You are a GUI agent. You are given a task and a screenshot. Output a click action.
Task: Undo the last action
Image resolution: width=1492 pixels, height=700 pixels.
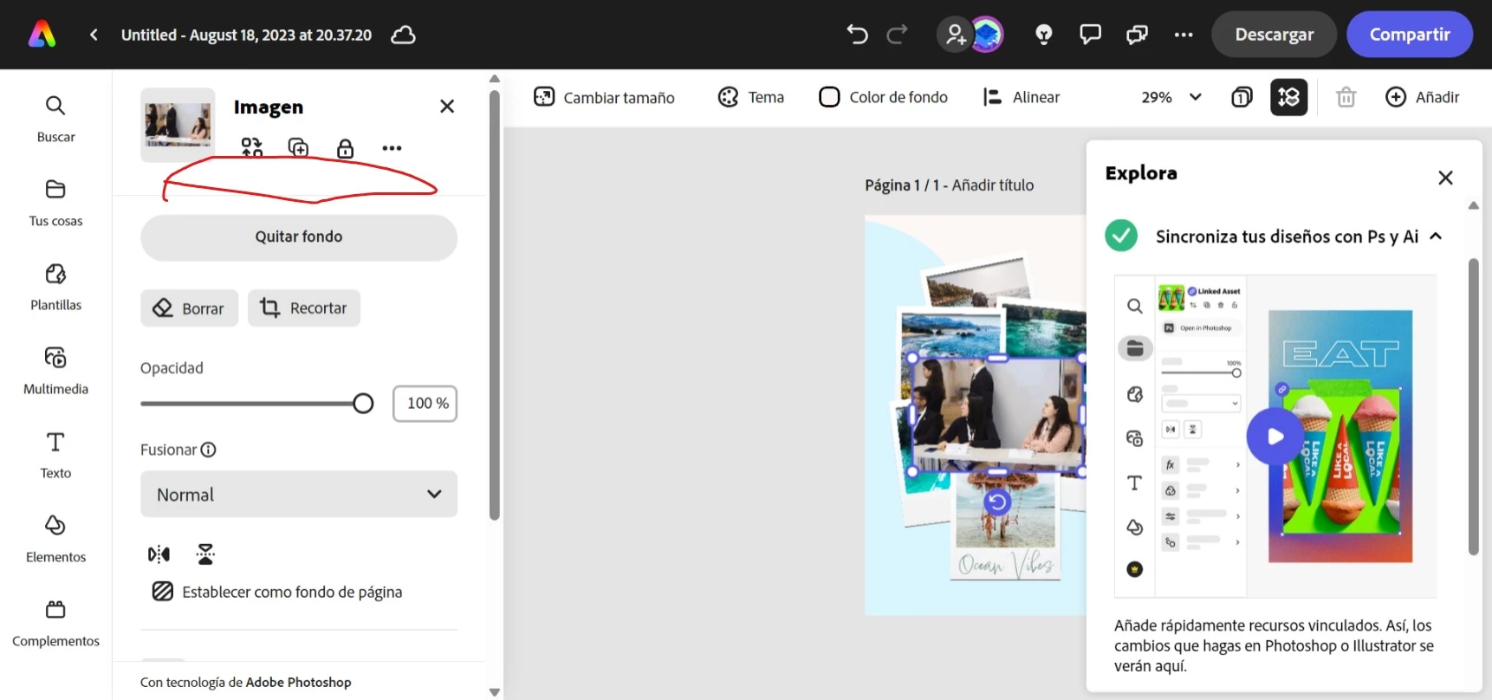pyautogui.click(x=857, y=35)
